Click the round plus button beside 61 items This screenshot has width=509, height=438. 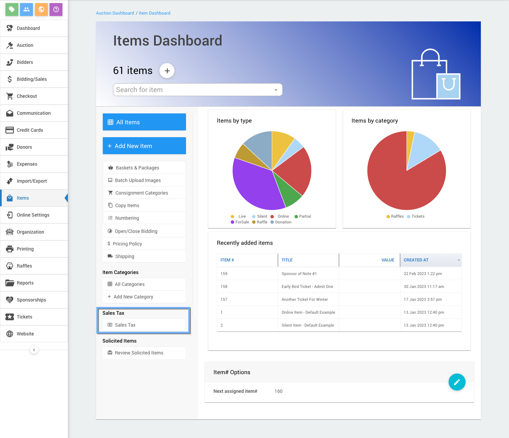point(167,71)
